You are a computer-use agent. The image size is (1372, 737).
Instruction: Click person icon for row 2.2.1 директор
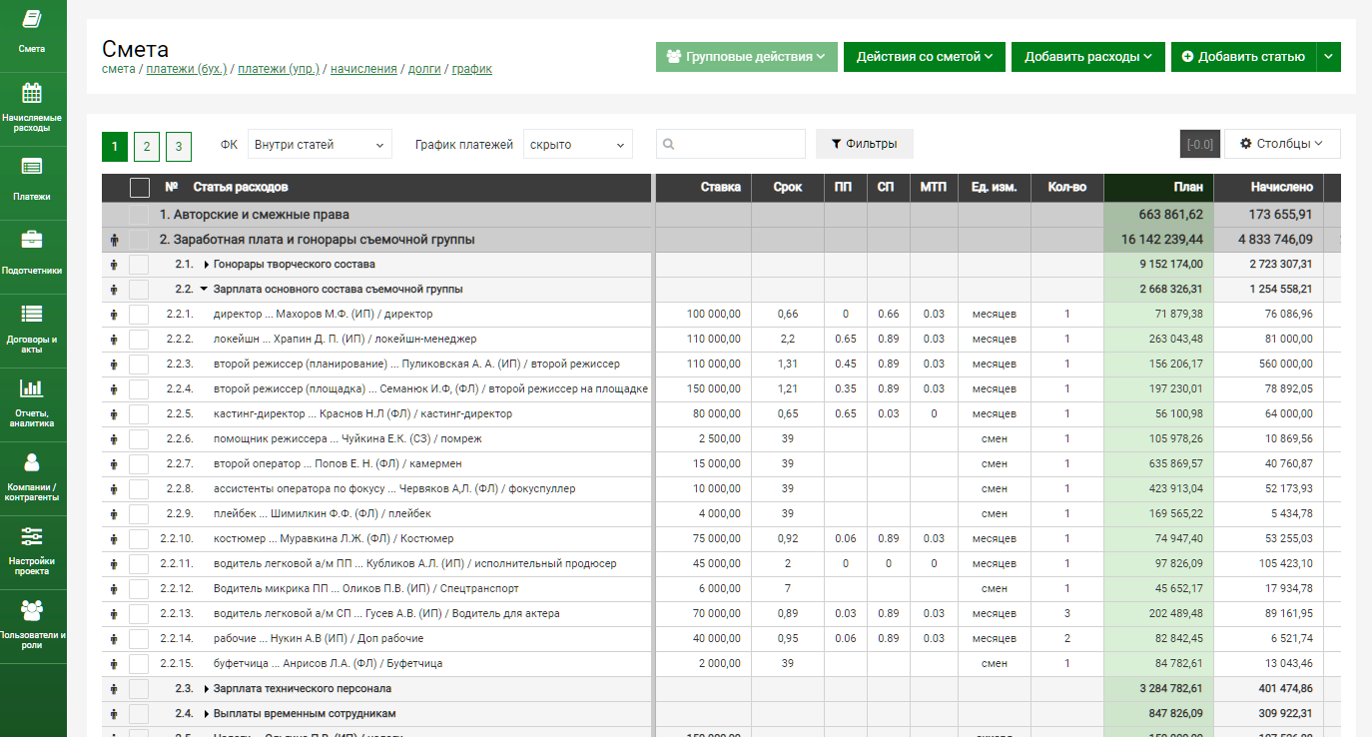coord(114,315)
